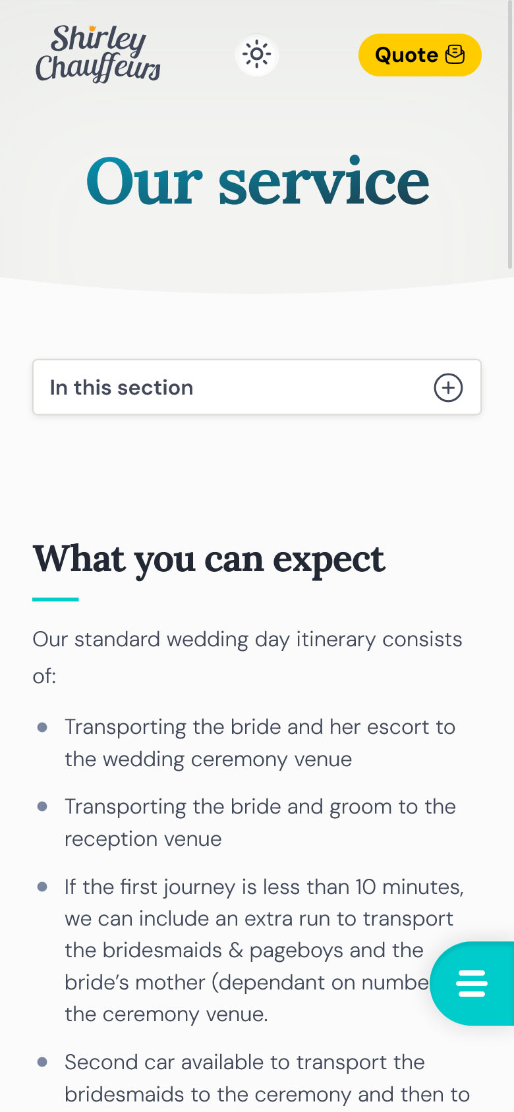Click the Shirley Chauffeurs logo
The width and height of the screenshot is (514, 1112).
[x=98, y=54]
